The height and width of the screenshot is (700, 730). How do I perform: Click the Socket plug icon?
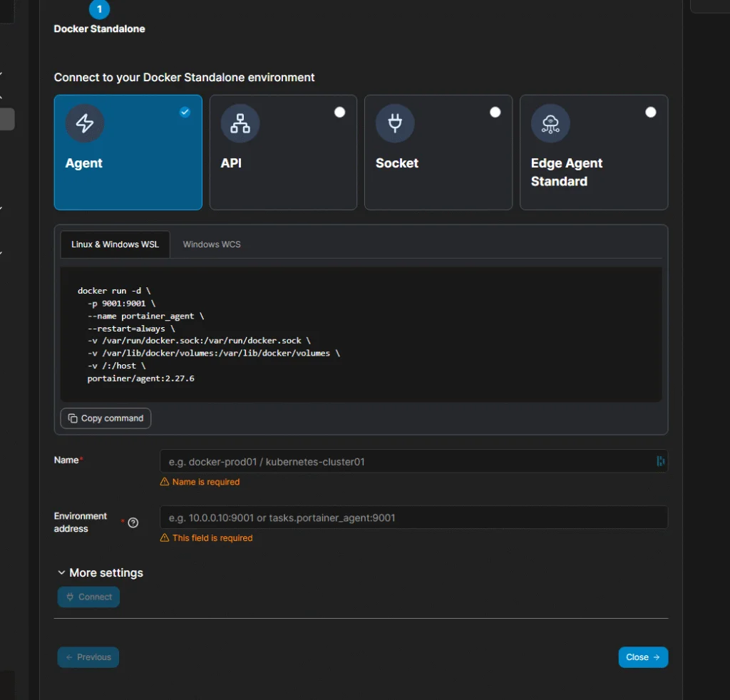click(395, 123)
